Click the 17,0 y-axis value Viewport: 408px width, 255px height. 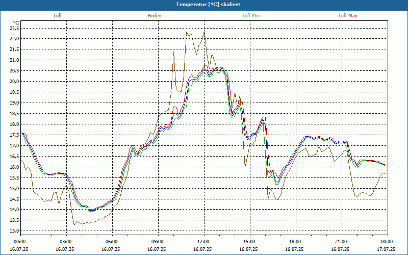[14, 145]
